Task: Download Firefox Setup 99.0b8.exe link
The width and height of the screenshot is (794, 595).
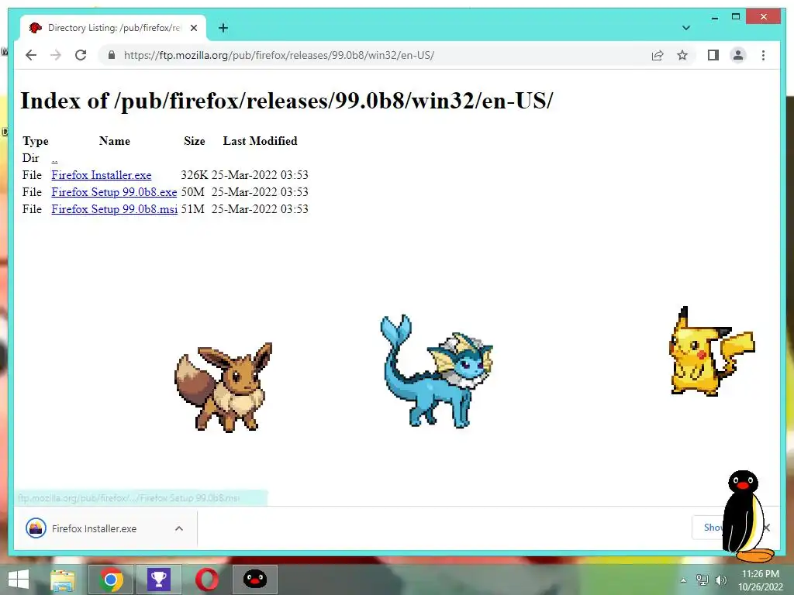Action: [114, 192]
